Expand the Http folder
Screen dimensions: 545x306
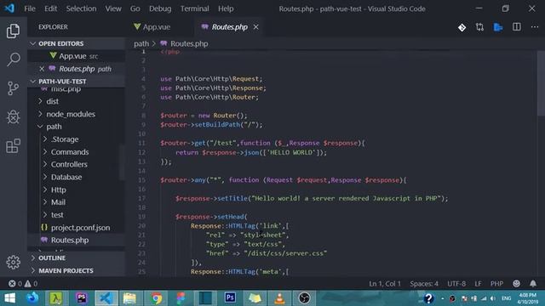[x=76, y=190]
